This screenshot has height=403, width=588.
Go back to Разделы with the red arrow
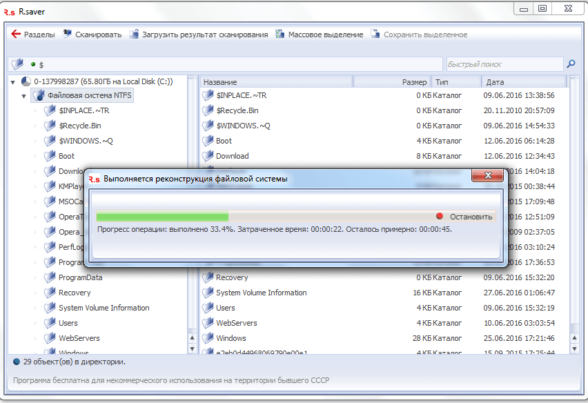pyautogui.click(x=16, y=34)
